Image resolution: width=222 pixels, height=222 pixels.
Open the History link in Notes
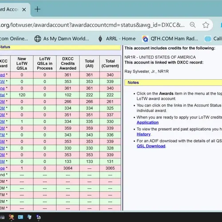tap(143, 134)
